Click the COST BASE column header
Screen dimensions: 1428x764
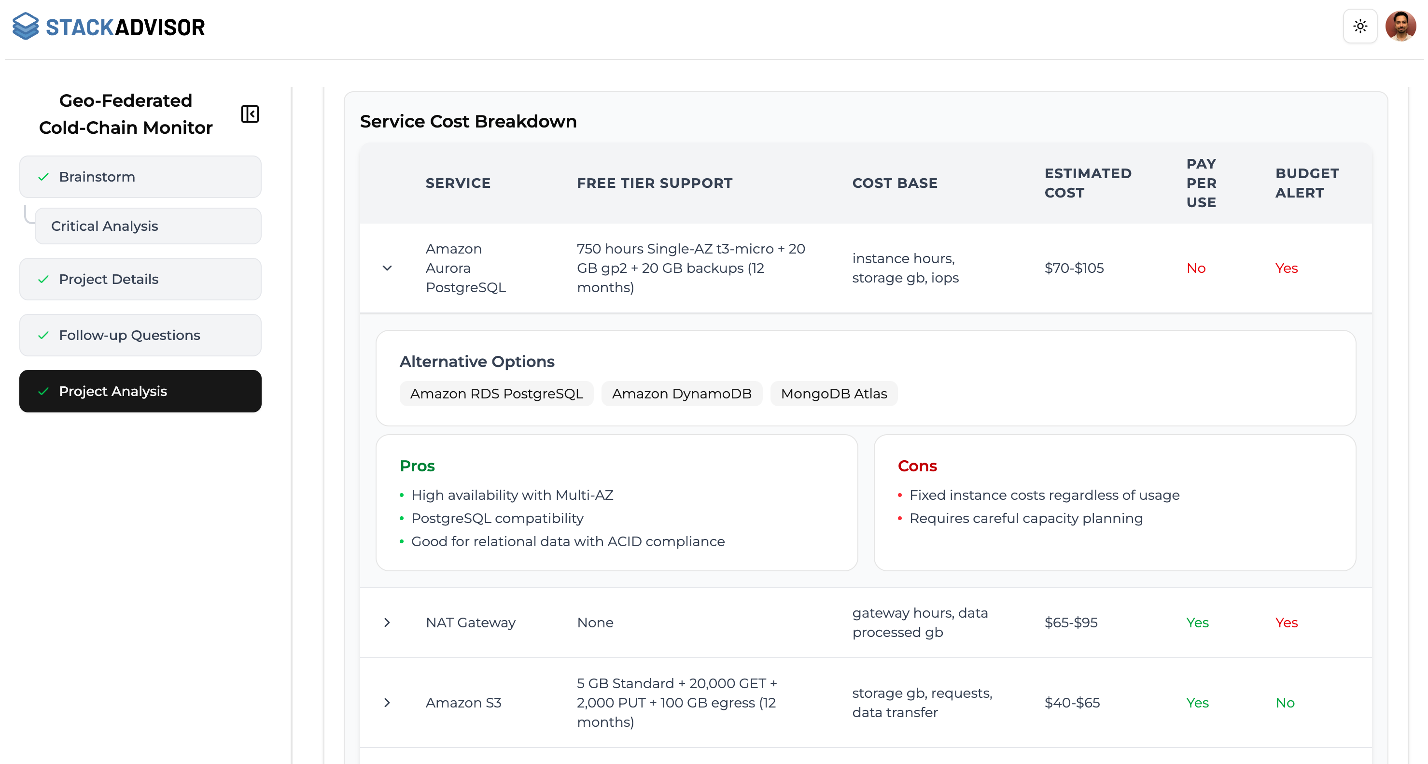(x=895, y=183)
